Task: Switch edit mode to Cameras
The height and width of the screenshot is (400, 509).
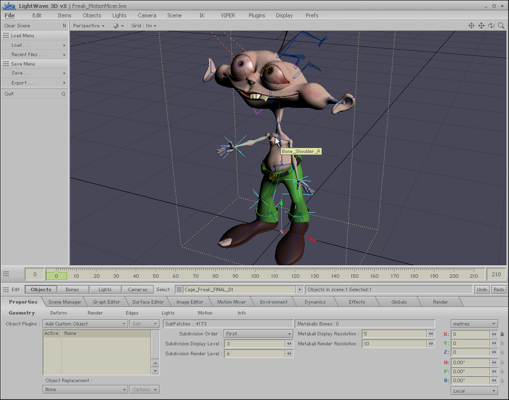Action: tap(138, 289)
